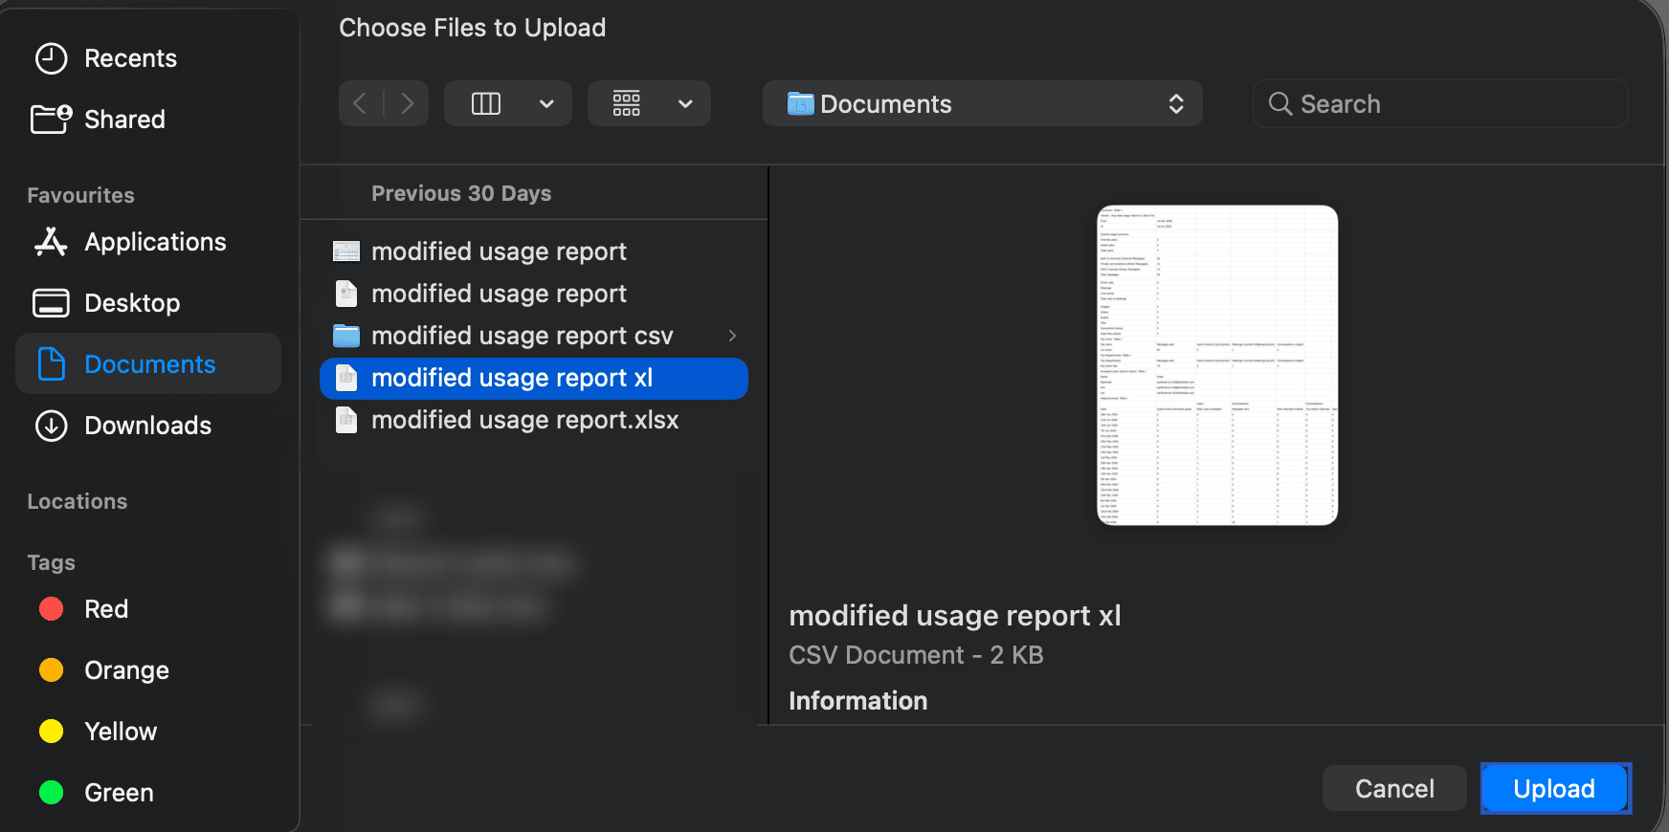Open the grouping options dropdown chevron
The width and height of the screenshot is (1669, 832).
pos(685,103)
